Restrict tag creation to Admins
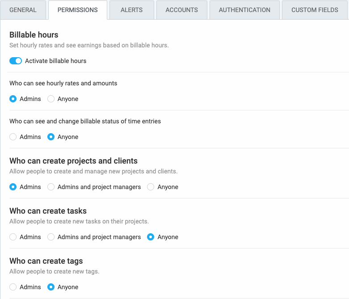Viewport: 349px width, 299px height. [x=13, y=287]
